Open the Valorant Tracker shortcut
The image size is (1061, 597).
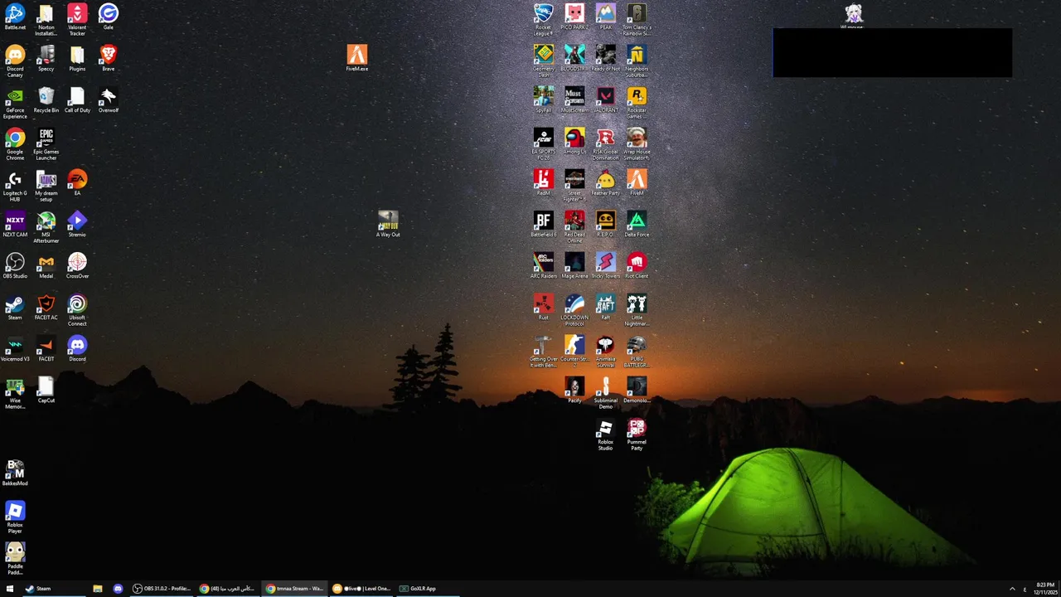[x=77, y=19]
